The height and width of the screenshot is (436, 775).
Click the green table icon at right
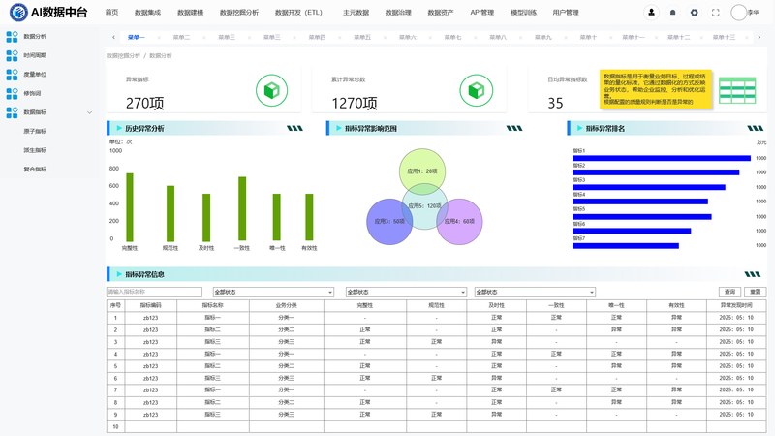[737, 90]
